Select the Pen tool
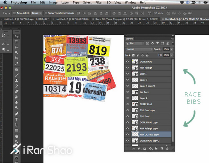This screenshot has height=163, width=209. (x=17, y=114)
